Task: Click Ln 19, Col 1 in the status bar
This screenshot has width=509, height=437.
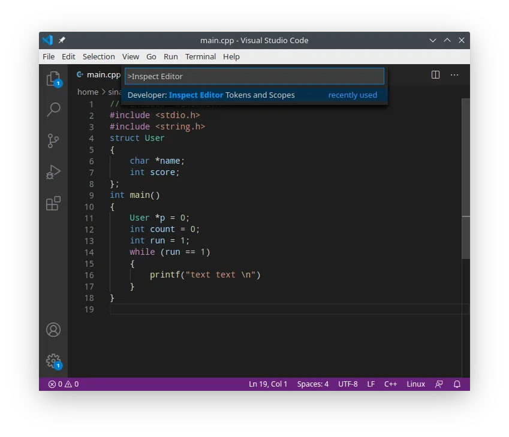Action: click(x=268, y=384)
